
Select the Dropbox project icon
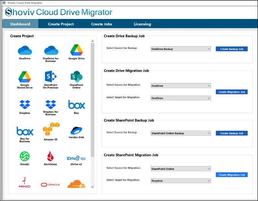(25, 105)
